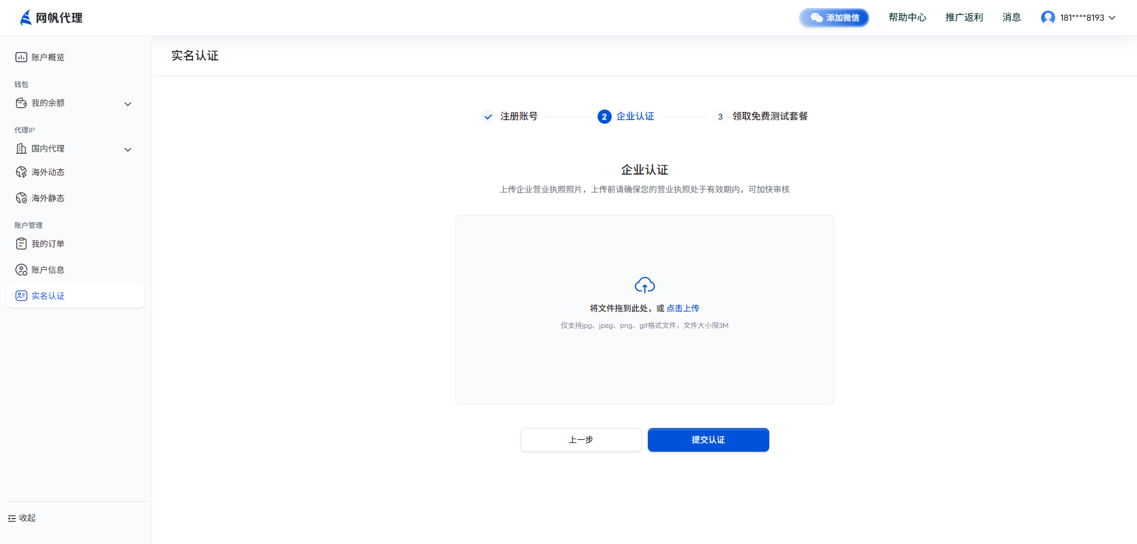
Task: Click the 注册账号 step label
Action: (519, 117)
